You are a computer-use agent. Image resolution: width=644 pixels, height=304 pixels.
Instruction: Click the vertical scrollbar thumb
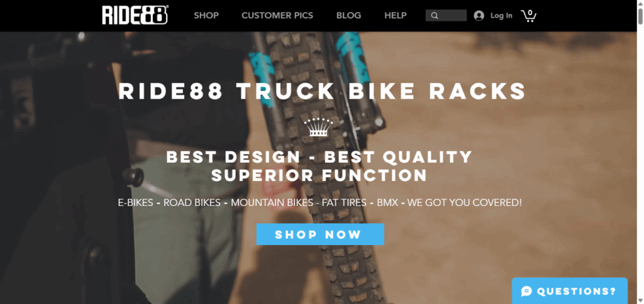(x=640, y=16)
